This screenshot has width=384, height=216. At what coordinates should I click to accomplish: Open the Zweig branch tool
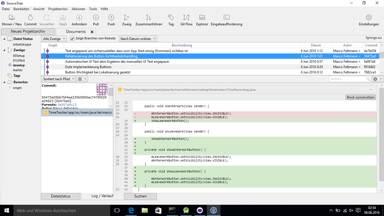point(127,18)
